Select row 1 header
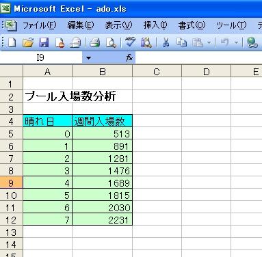The image size is (262, 257). pyautogui.click(x=11, y=84)
